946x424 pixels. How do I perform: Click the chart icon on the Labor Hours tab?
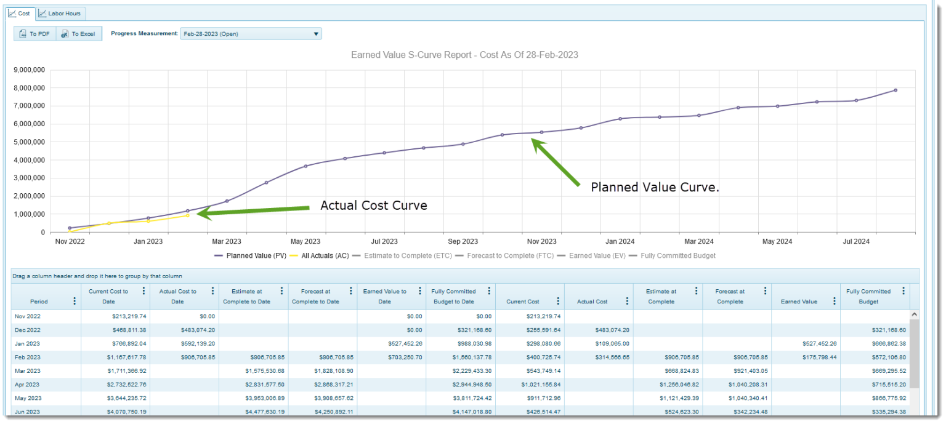42,12
